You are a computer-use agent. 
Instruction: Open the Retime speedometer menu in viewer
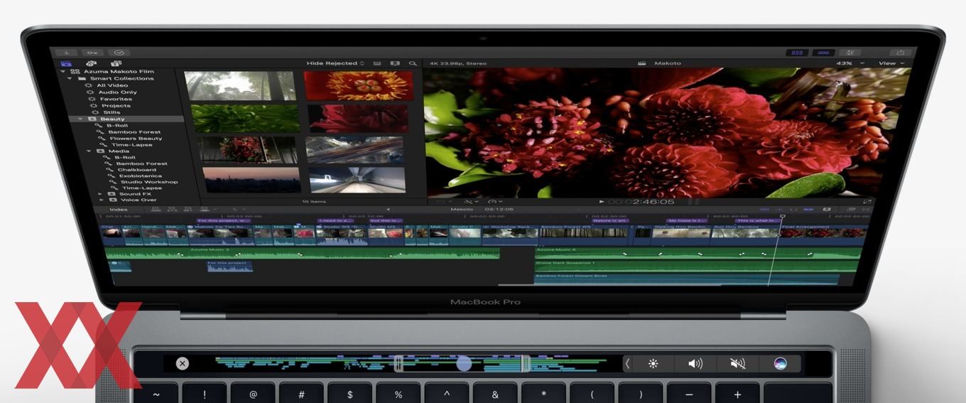click(494, 202)
